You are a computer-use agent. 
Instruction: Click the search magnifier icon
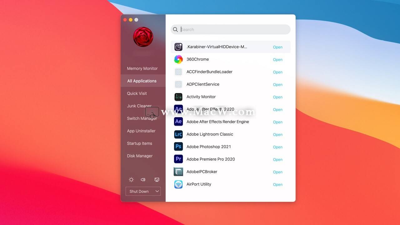[175, 29]
